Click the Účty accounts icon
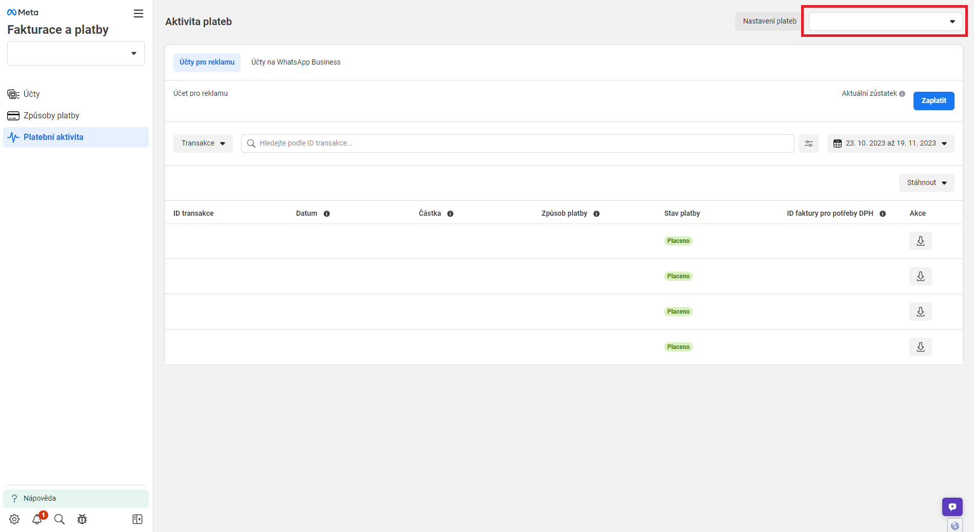 tap(13, 94)
